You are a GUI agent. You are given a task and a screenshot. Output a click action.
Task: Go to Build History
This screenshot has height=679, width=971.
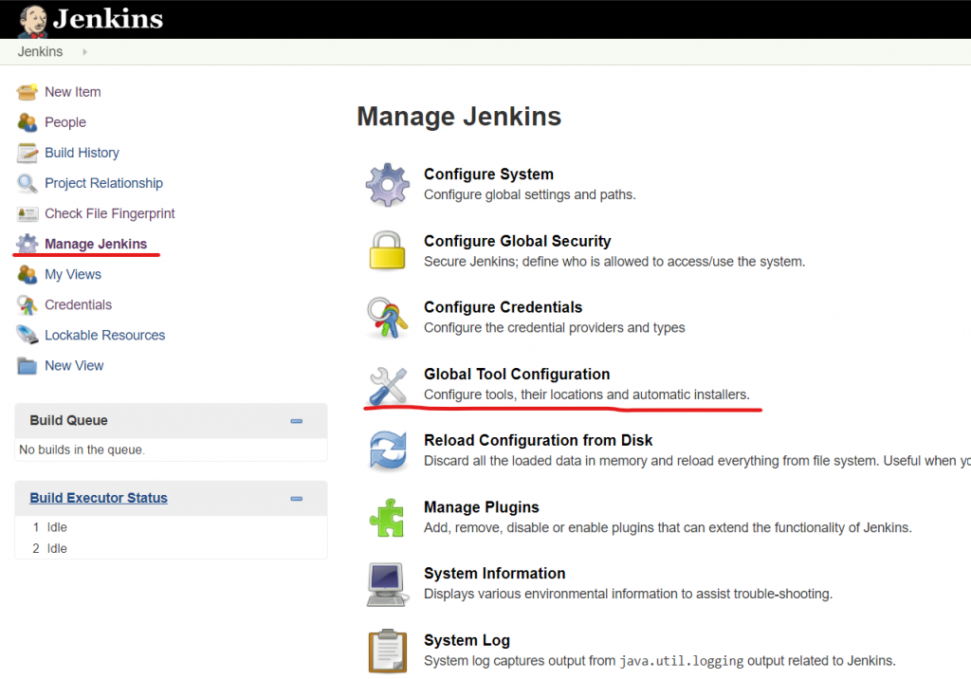[x=82, y=153]
